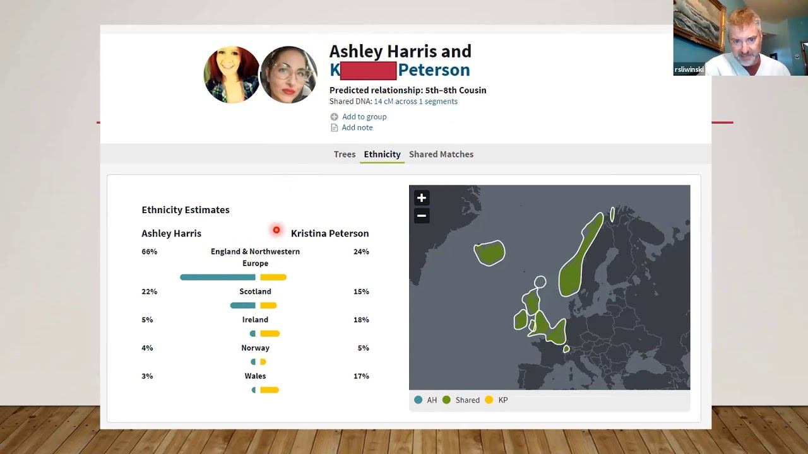Switch to the Shared Matches tab
Viewport: 808px width, 454px height.
441,154
